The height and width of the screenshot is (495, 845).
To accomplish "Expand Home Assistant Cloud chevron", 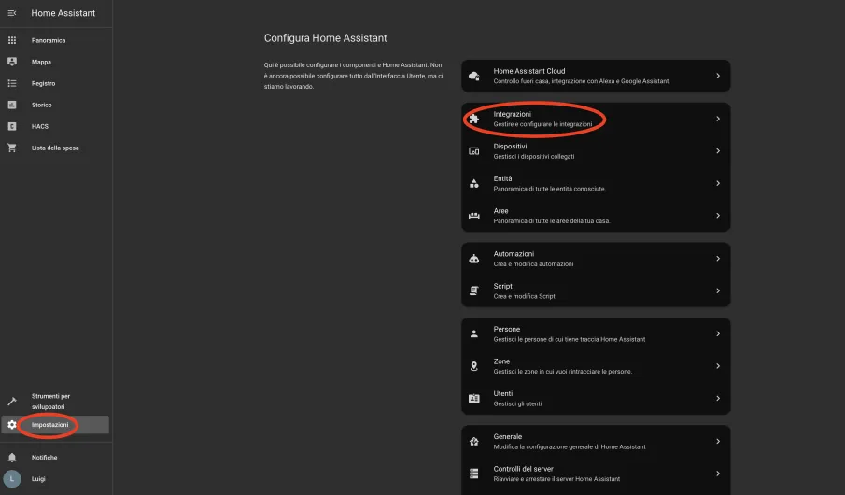I will click(718, 76).
